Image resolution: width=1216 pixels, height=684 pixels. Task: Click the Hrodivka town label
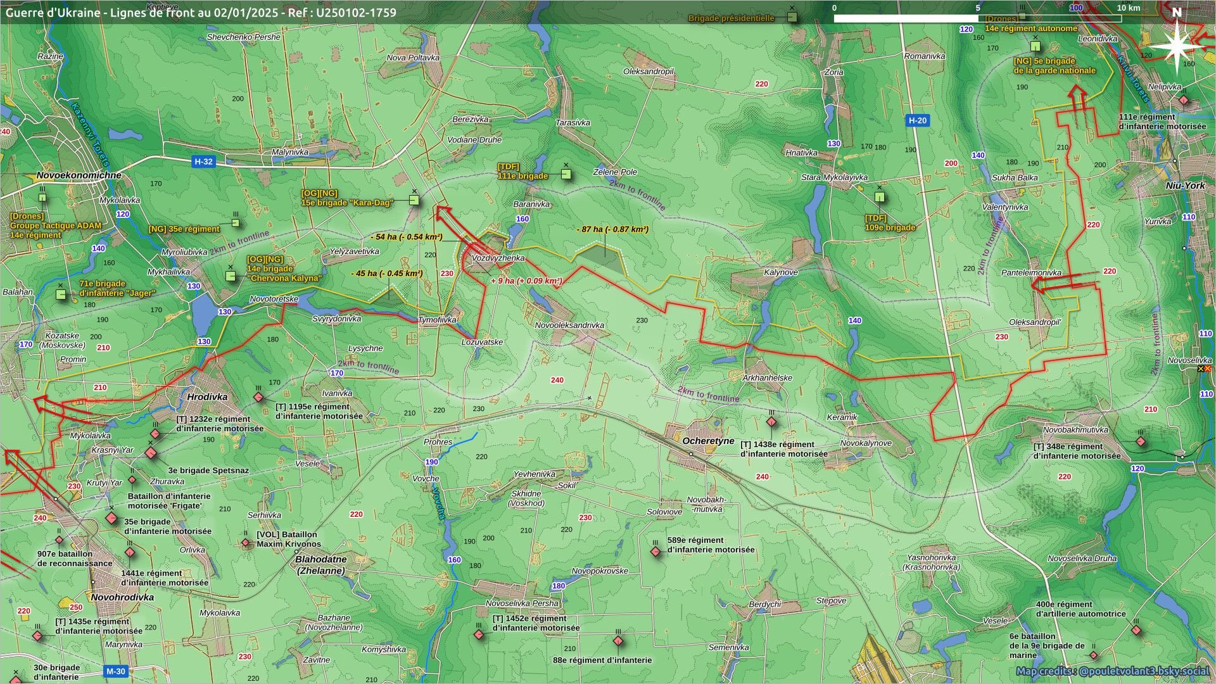coord(207,397)
